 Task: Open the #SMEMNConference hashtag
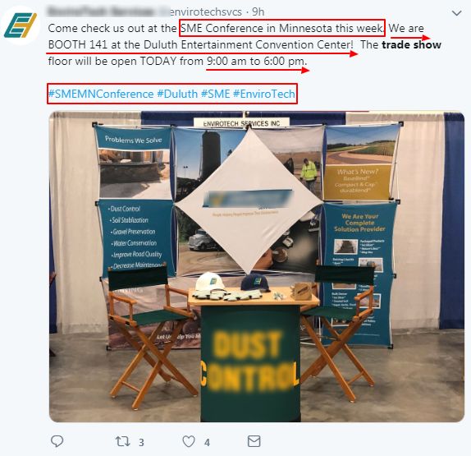[101, 94]
